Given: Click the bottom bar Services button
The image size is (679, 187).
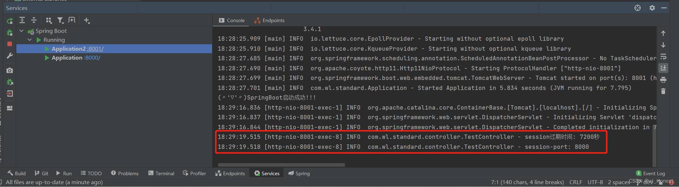Looking at the screenshot, I should point(267,173).
